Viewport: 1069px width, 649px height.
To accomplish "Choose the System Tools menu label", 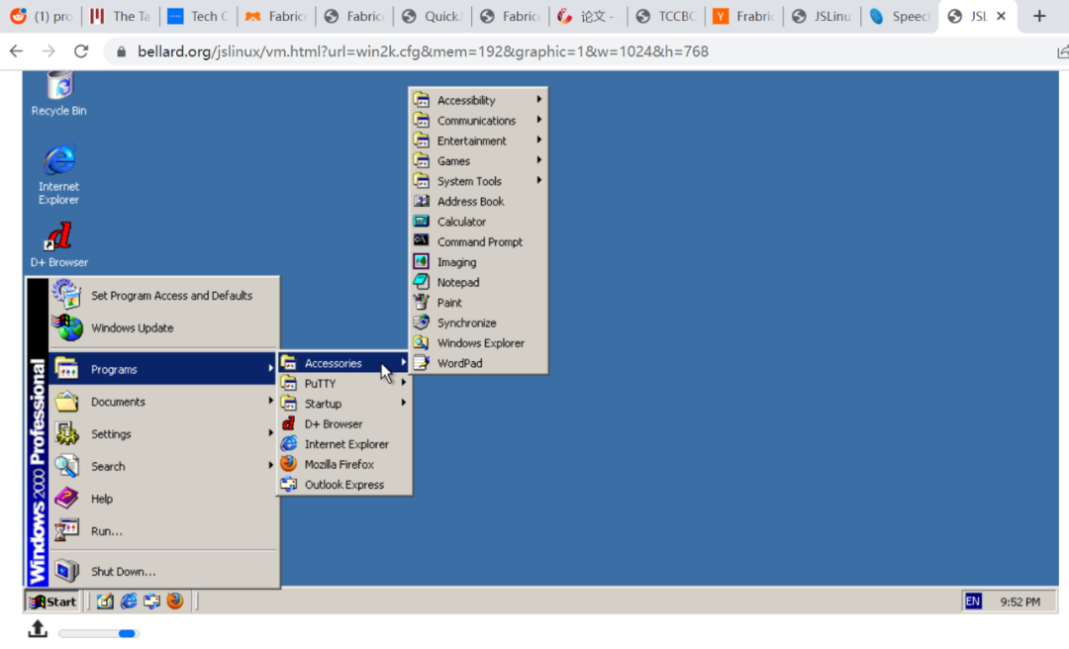I will (x=469, y=181).
